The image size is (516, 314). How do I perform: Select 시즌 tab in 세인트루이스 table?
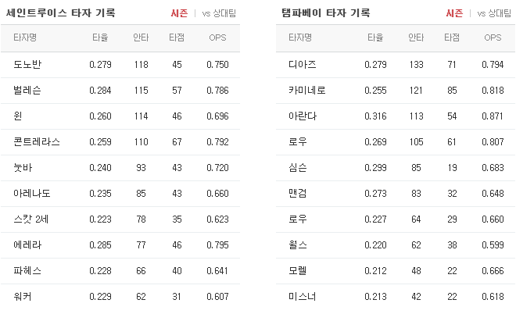click(x=179, y=13)
